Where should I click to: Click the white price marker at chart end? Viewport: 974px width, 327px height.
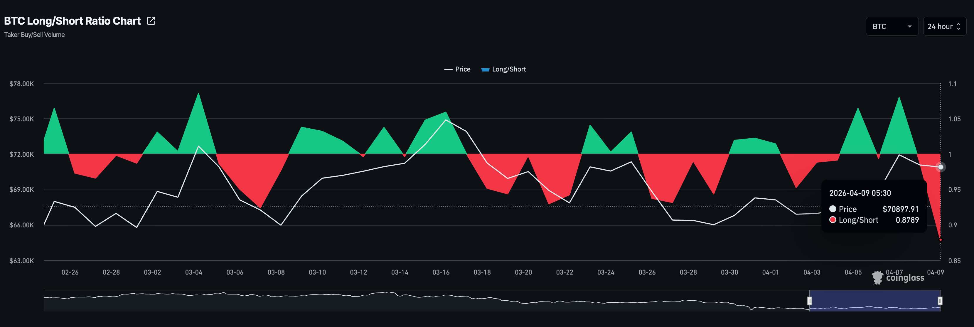coord(940,167)
